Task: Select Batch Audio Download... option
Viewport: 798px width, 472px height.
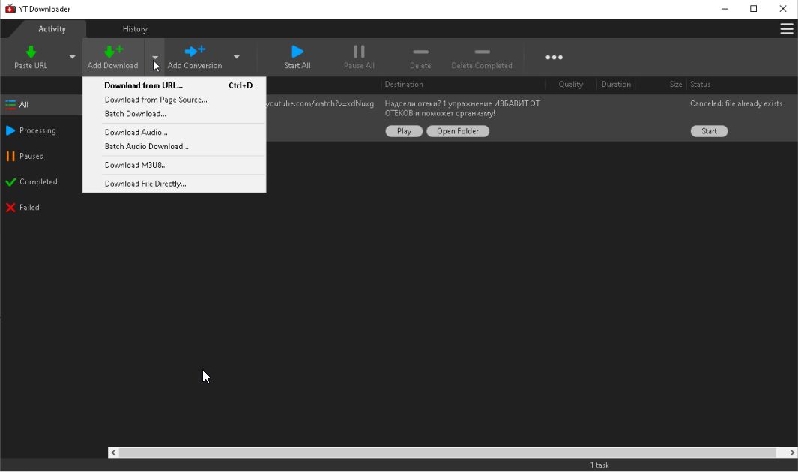Action: point(174,147)
